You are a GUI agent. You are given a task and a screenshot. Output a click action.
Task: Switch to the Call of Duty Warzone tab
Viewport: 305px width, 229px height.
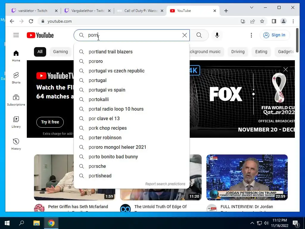[x=141, y=11]
